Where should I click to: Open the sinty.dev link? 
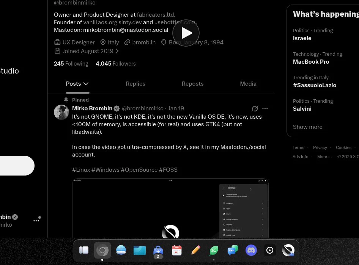click(x=130, y=22)
